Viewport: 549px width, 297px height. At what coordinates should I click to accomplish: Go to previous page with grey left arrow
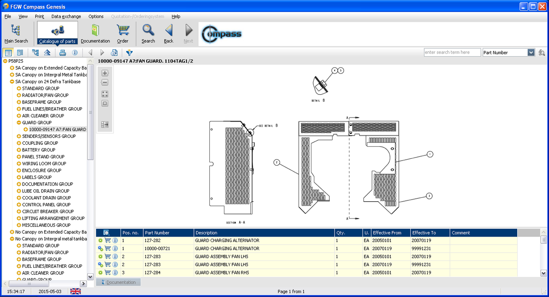pyautogui.click(x=90, y=52)
